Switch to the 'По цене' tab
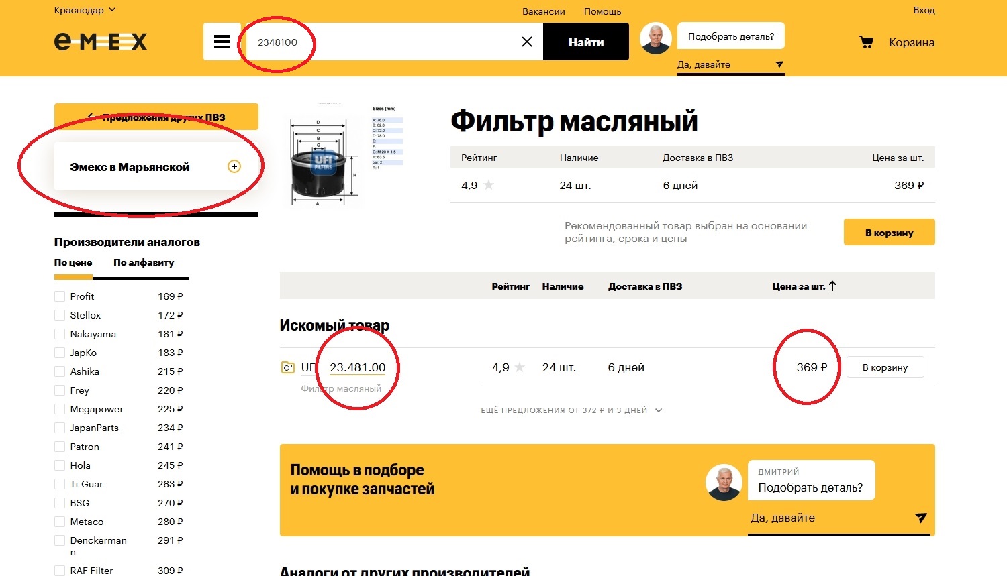 [73, 262]
